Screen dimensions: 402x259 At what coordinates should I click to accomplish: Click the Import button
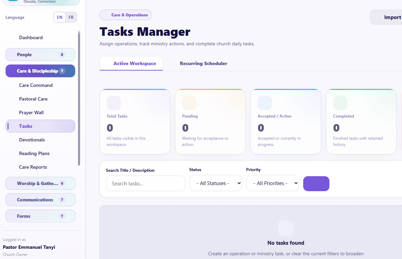[386, 17]
